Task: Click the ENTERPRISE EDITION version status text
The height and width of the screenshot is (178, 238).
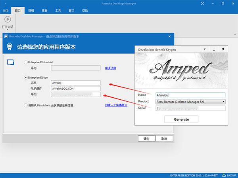Action: [194, 175]
